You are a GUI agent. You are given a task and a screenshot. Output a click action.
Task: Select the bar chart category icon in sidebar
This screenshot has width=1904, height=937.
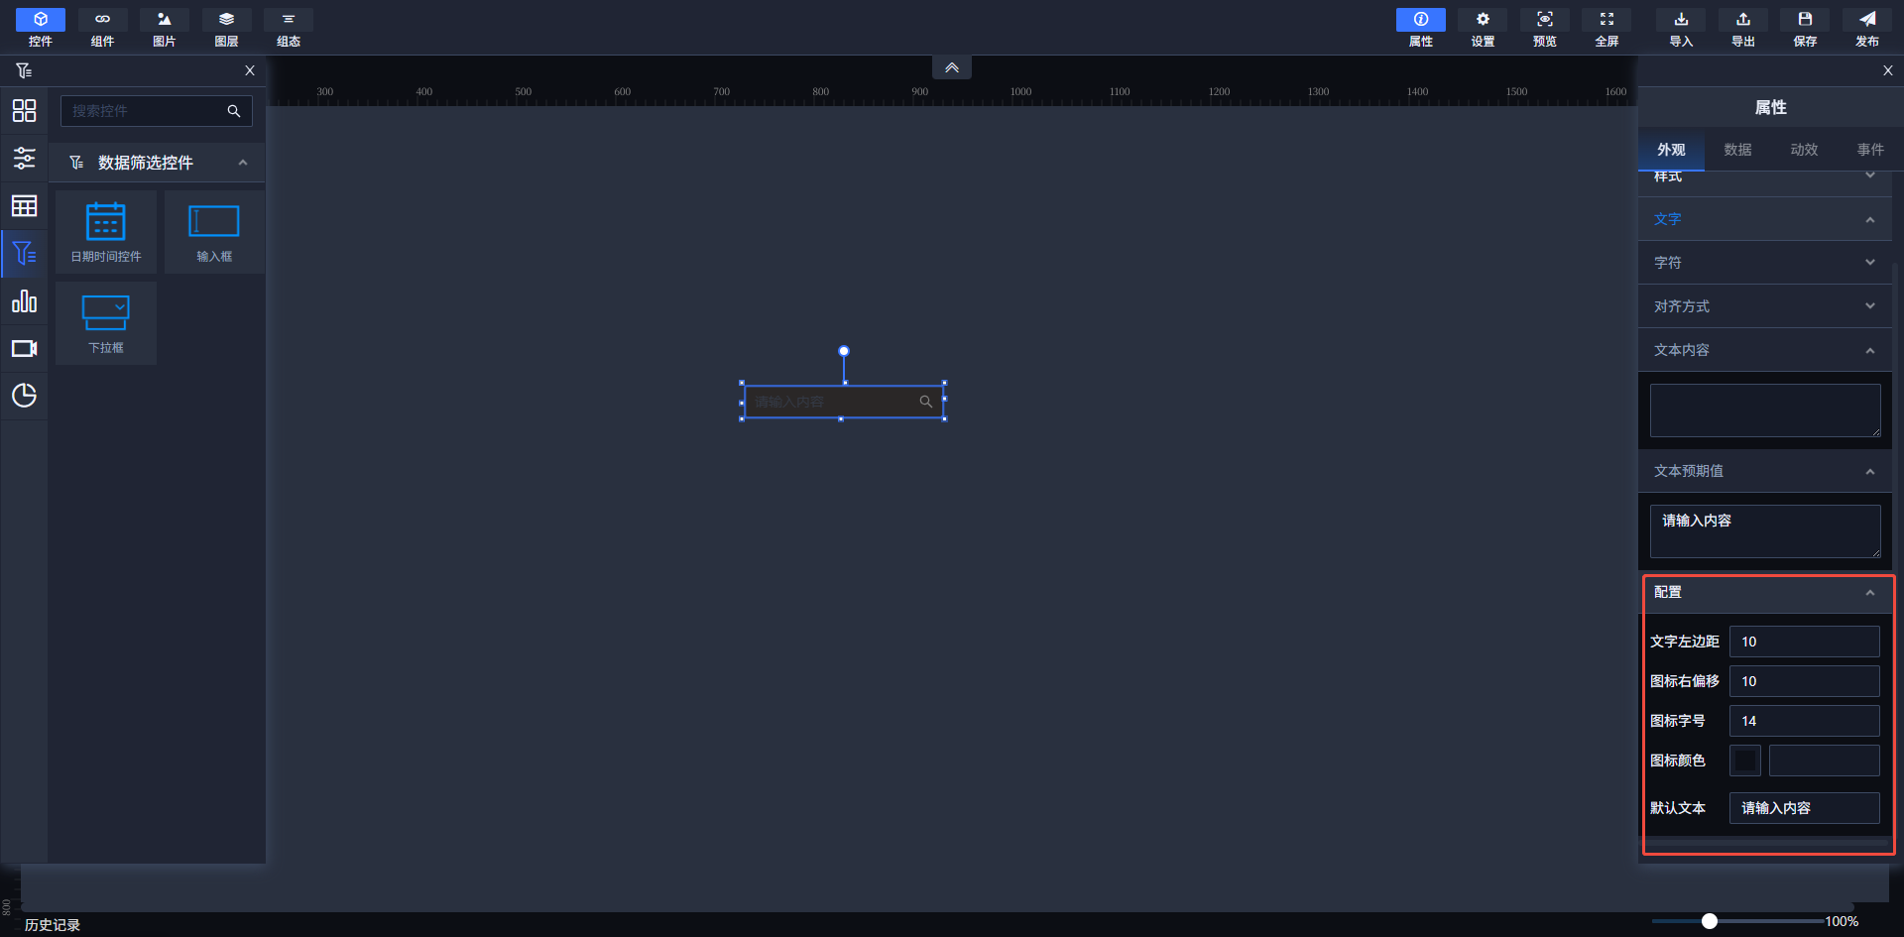(x=24, y=300)
